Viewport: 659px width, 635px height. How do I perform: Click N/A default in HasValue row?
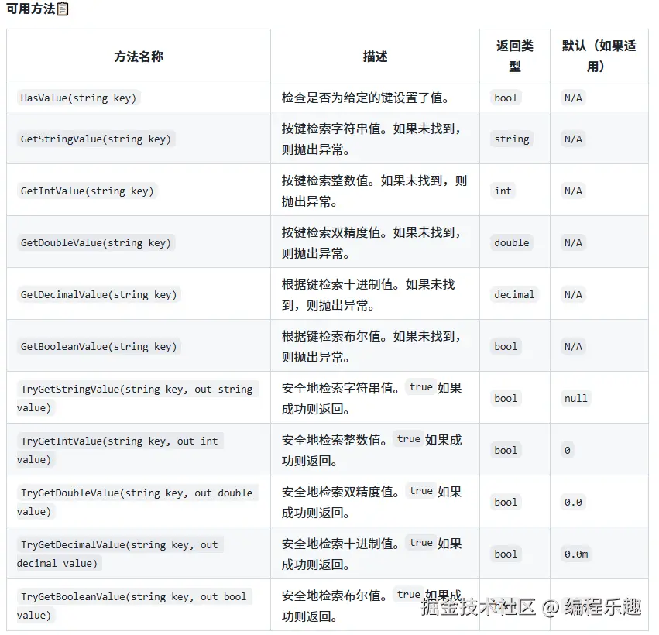point(573,98)
